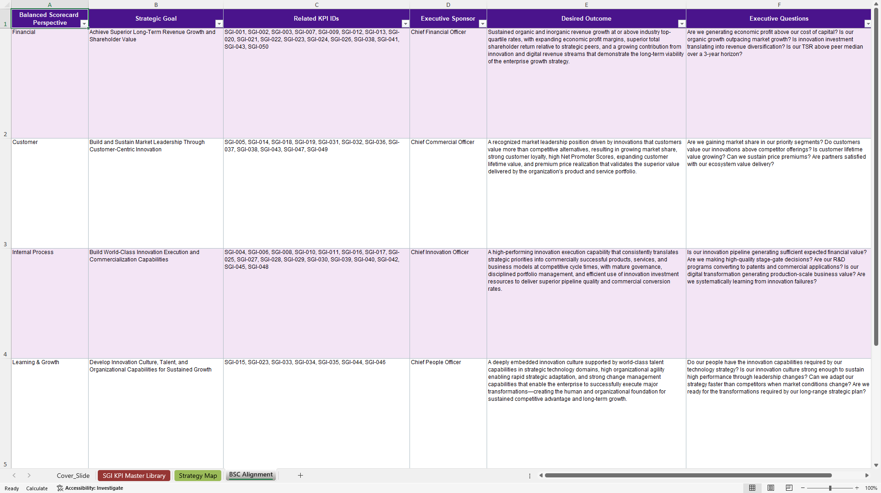Click the Select All corner triangle
The image size is (881, 493).
point(6,5)
